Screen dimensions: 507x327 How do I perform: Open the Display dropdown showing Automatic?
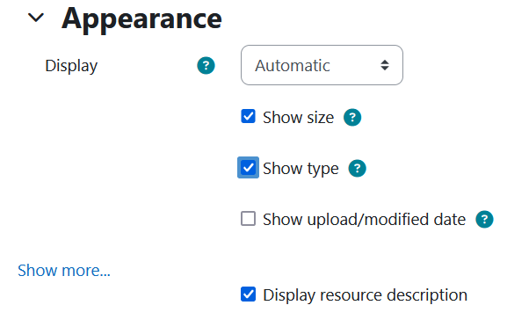(322, 65)
